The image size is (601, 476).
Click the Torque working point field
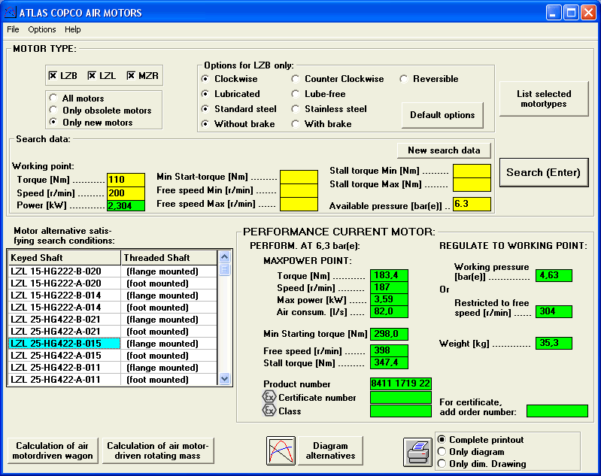126,180
